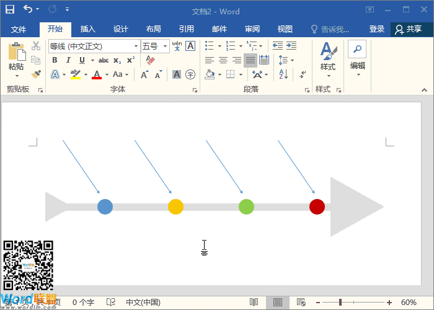The height and width of the screenshot is (310, 434).
Task: Apply numbered list
Action: coord(231,46)
